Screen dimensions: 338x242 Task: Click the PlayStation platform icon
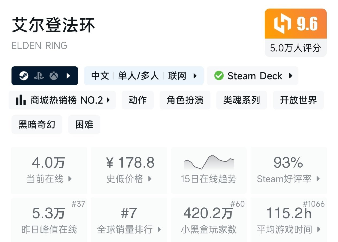[x=39, y=76]
